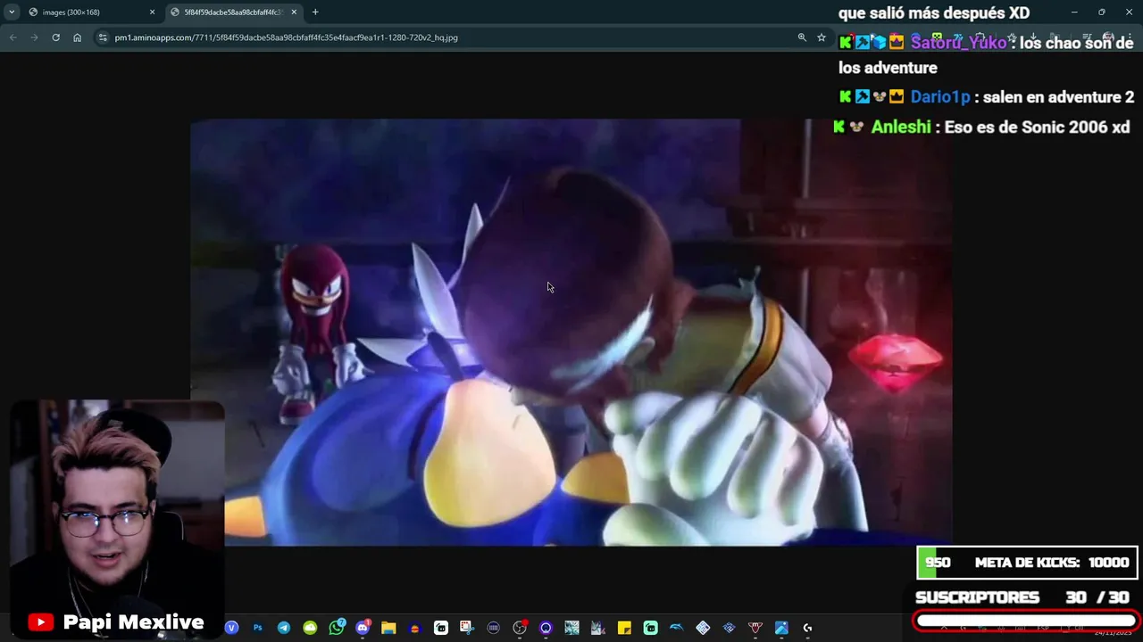The width and height of the screenshot is (1143, 642).
Task: Select the 5f84f59dacbe58aa tab
Action: [x=232, y=12]
